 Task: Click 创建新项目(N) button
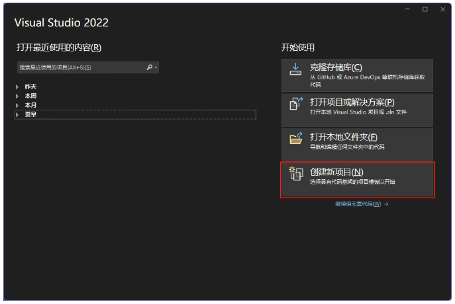click(x=357, y=180)
